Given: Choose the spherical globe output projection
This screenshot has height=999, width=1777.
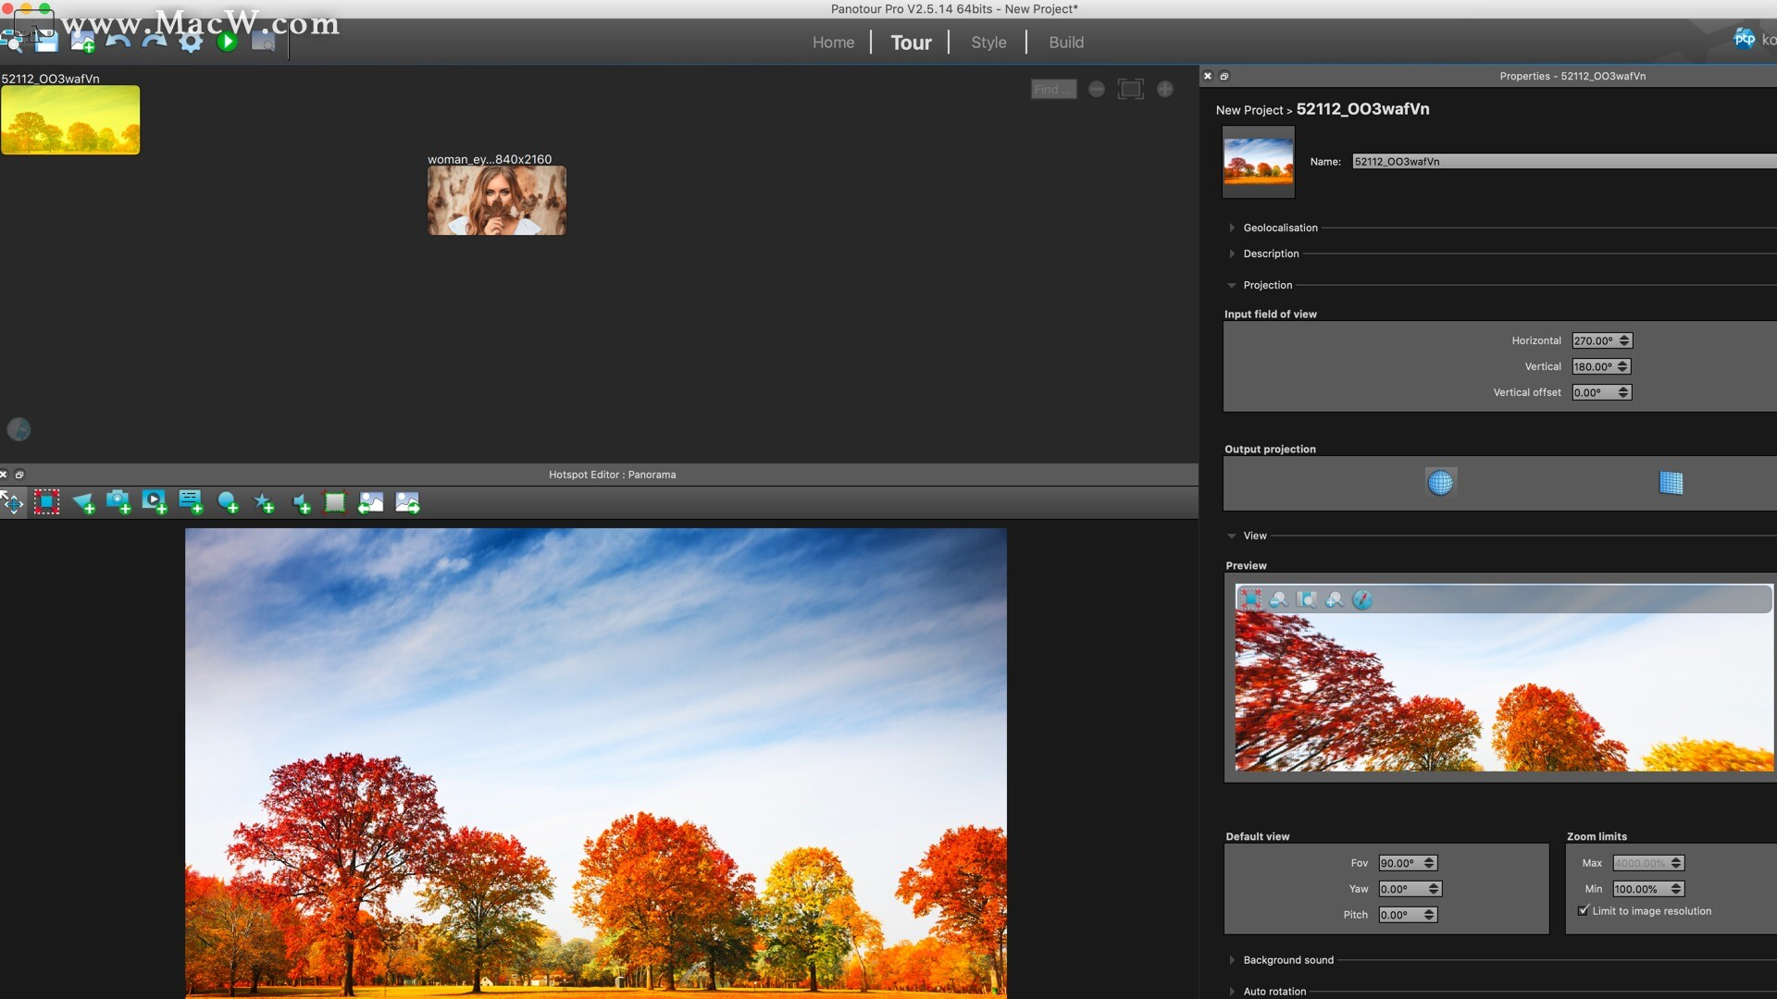Looking at the screenshot, I should pyautogui.click(x=1440, y=483).
